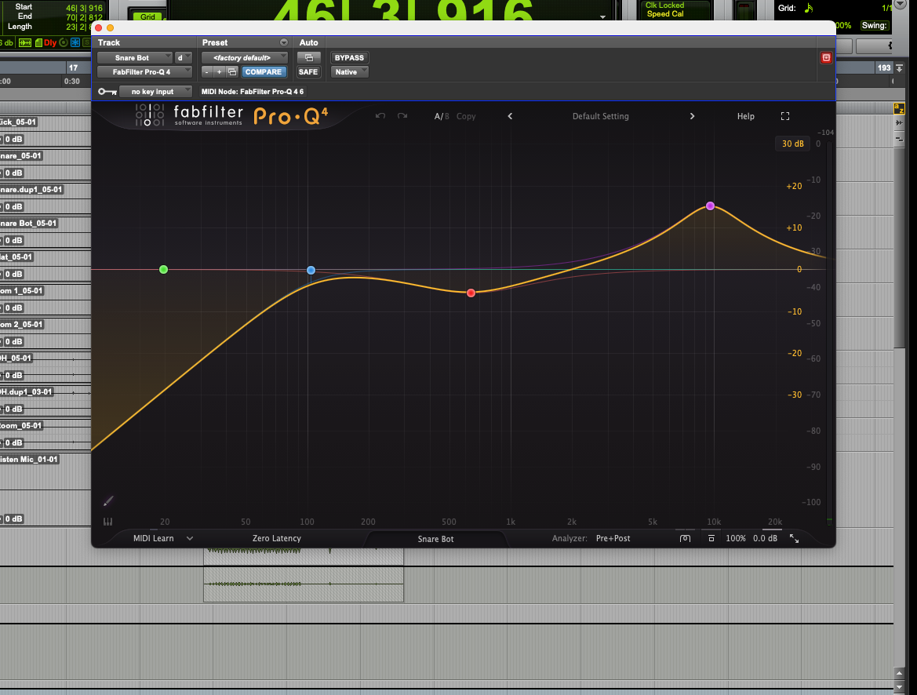Open the Native processing dropdown

coord(349,71)
